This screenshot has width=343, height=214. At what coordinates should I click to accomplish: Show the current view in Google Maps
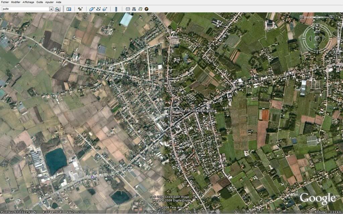[140, 9]
